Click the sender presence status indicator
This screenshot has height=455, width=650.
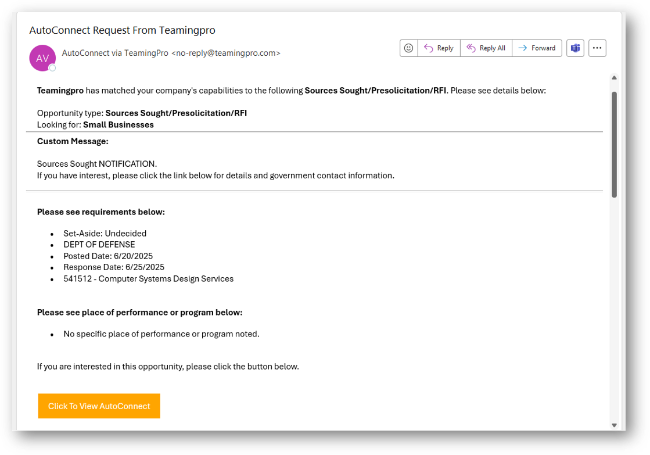pos(52,68)
